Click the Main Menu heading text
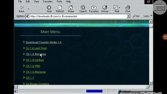Image resolution: width=167 pixels, height=94 pixels. 50,32
